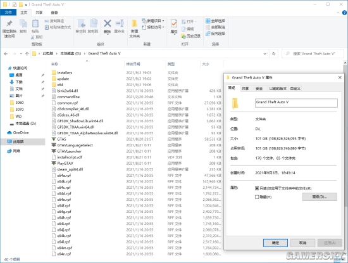This screenshot has height=263, width=348.
Task: Click the refresh button beside the address bar
Action: pos(273,54)
